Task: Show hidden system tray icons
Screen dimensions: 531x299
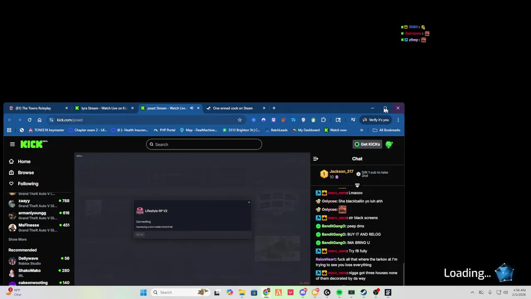Action: (472, 292)
